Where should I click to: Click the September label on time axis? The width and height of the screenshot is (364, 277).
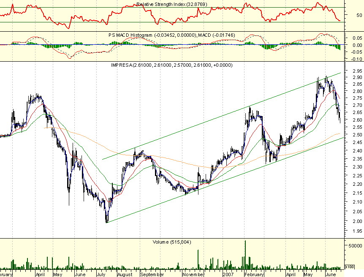point(152,274)
